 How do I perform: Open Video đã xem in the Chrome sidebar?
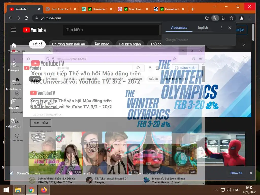pos(14,123)
